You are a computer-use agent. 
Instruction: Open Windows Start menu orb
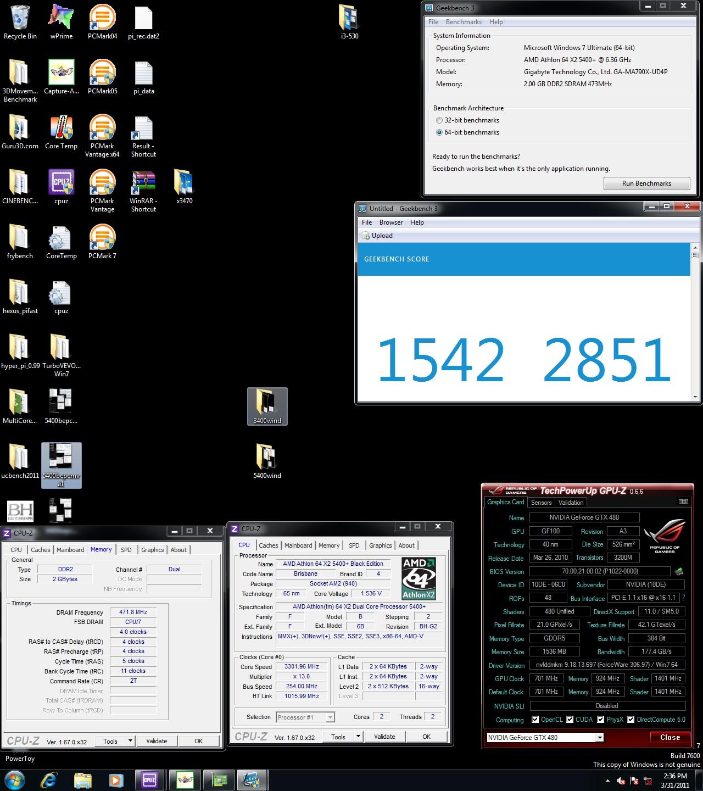pyautogui.click(x=14, y=780)
